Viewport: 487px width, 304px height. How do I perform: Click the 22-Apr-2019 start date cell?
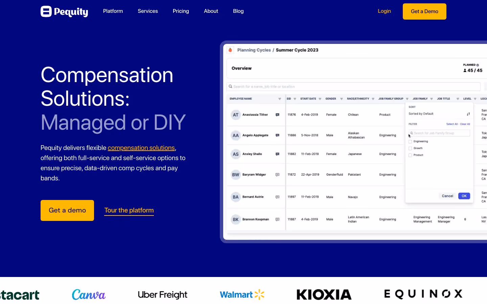(310, 175)
